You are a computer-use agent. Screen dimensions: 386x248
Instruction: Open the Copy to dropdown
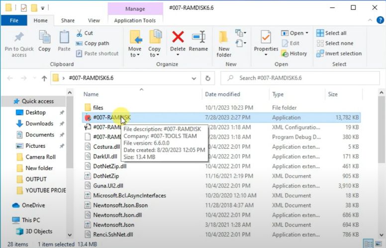[154, 44]
